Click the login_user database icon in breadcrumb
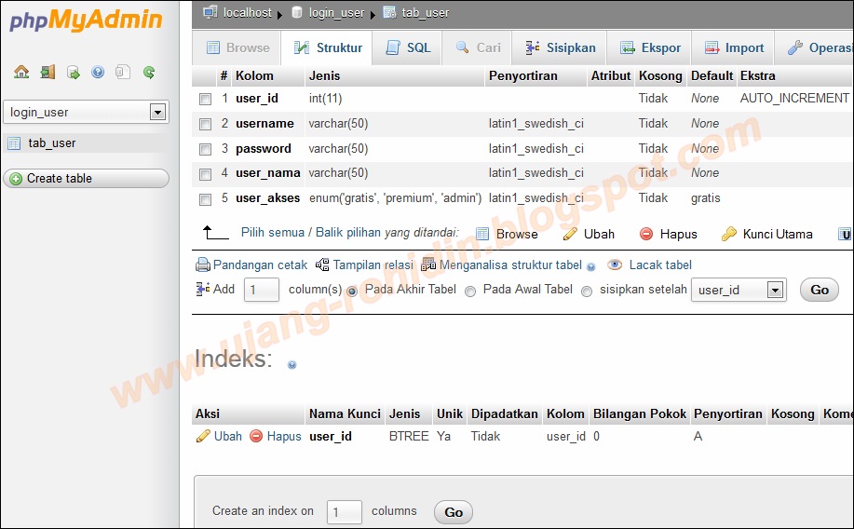Screen dimensions: 854x529 click(x=297, y=12)
